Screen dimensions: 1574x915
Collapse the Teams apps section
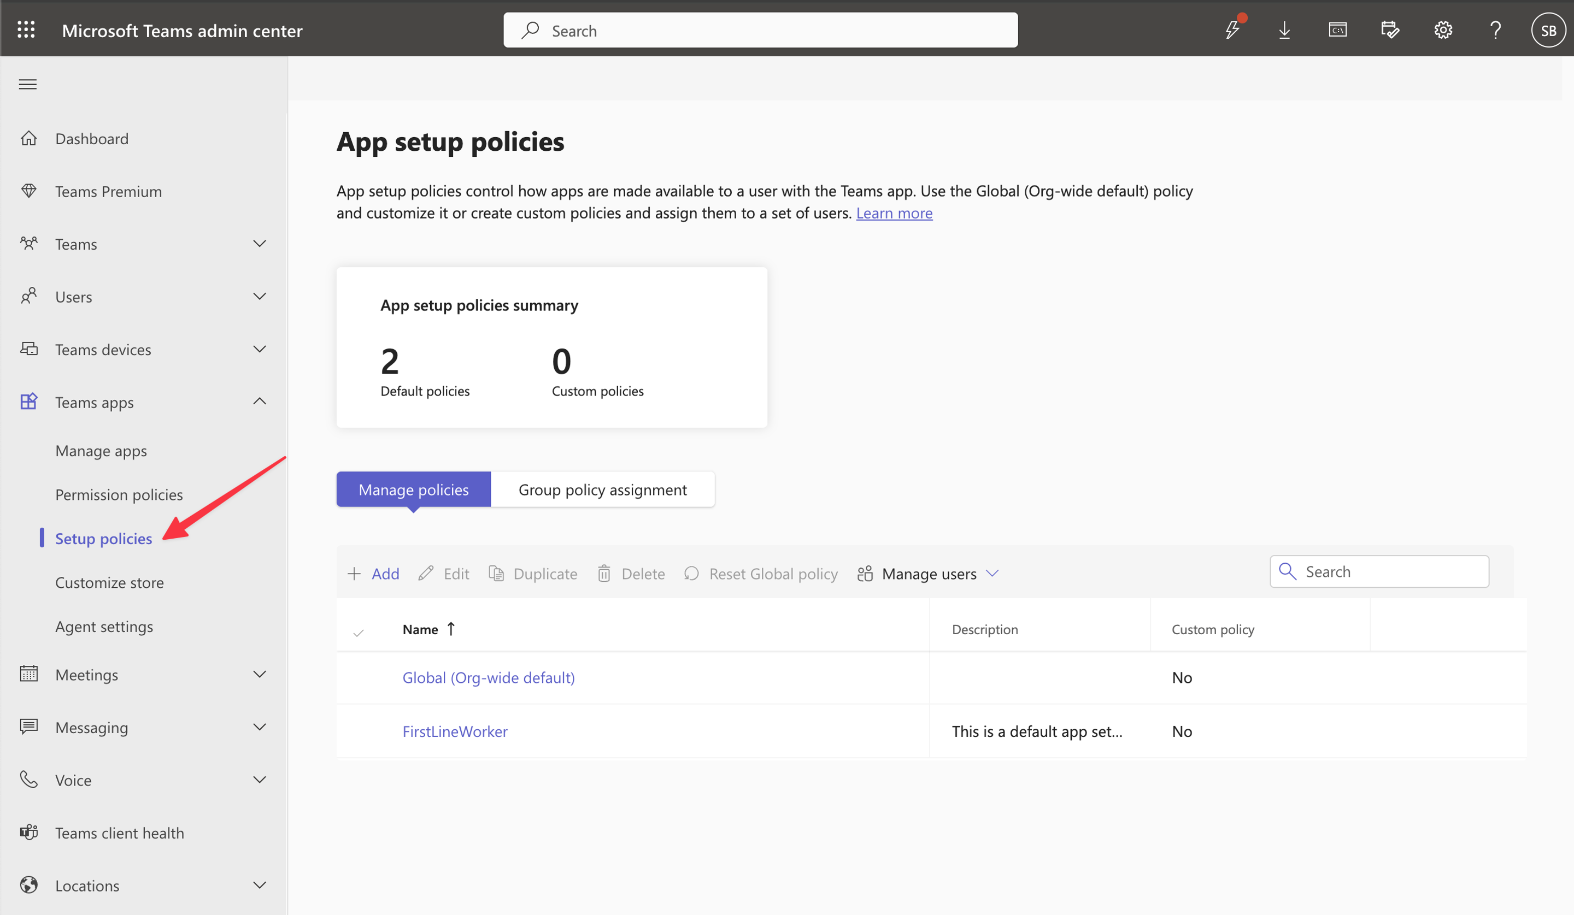261,402
